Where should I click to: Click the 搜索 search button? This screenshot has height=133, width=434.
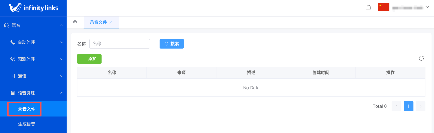click(172, 44)
